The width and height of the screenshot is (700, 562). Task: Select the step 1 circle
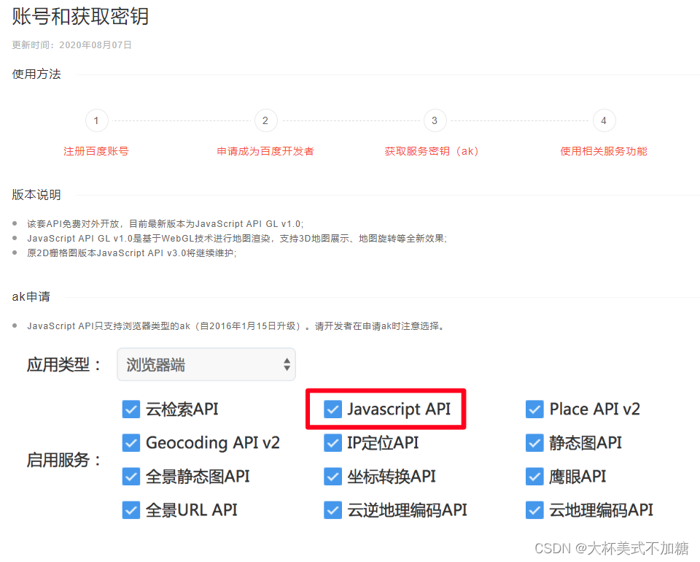point(96,120)
